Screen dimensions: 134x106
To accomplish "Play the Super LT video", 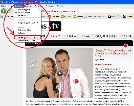I will (x=60, y=73).
